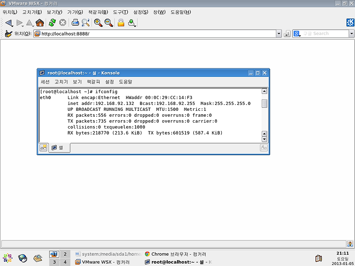The height and width of the screenshot is (266, 355).
Task: Open Konsole 고치기 menu
Action: coord(61,82)
